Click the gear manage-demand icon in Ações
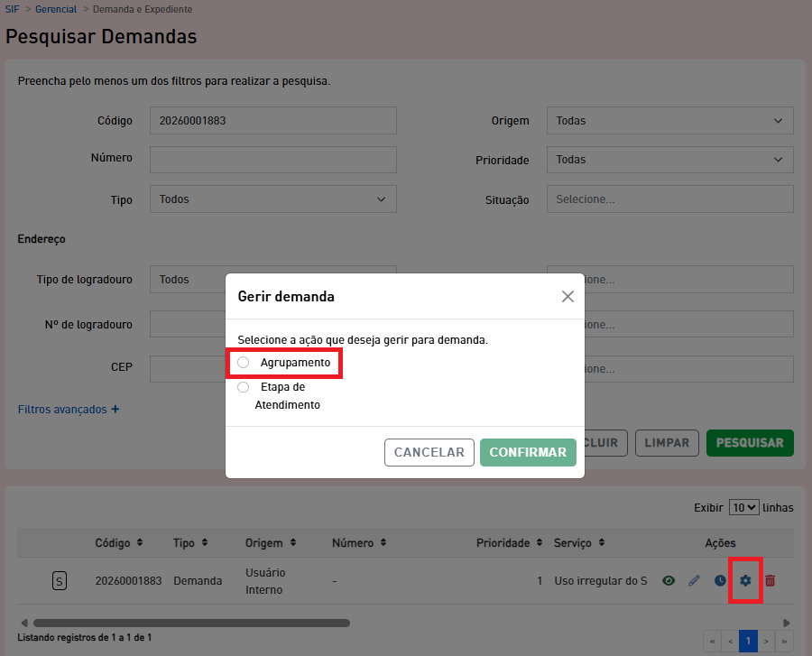Viewport: 812px width, 656px height. (745, 580)
